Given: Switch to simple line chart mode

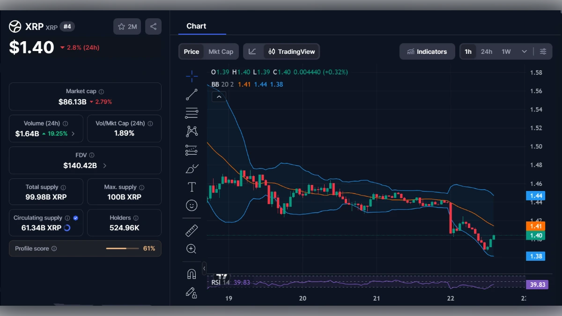Looking at the screenshot, I should (252, 51).
